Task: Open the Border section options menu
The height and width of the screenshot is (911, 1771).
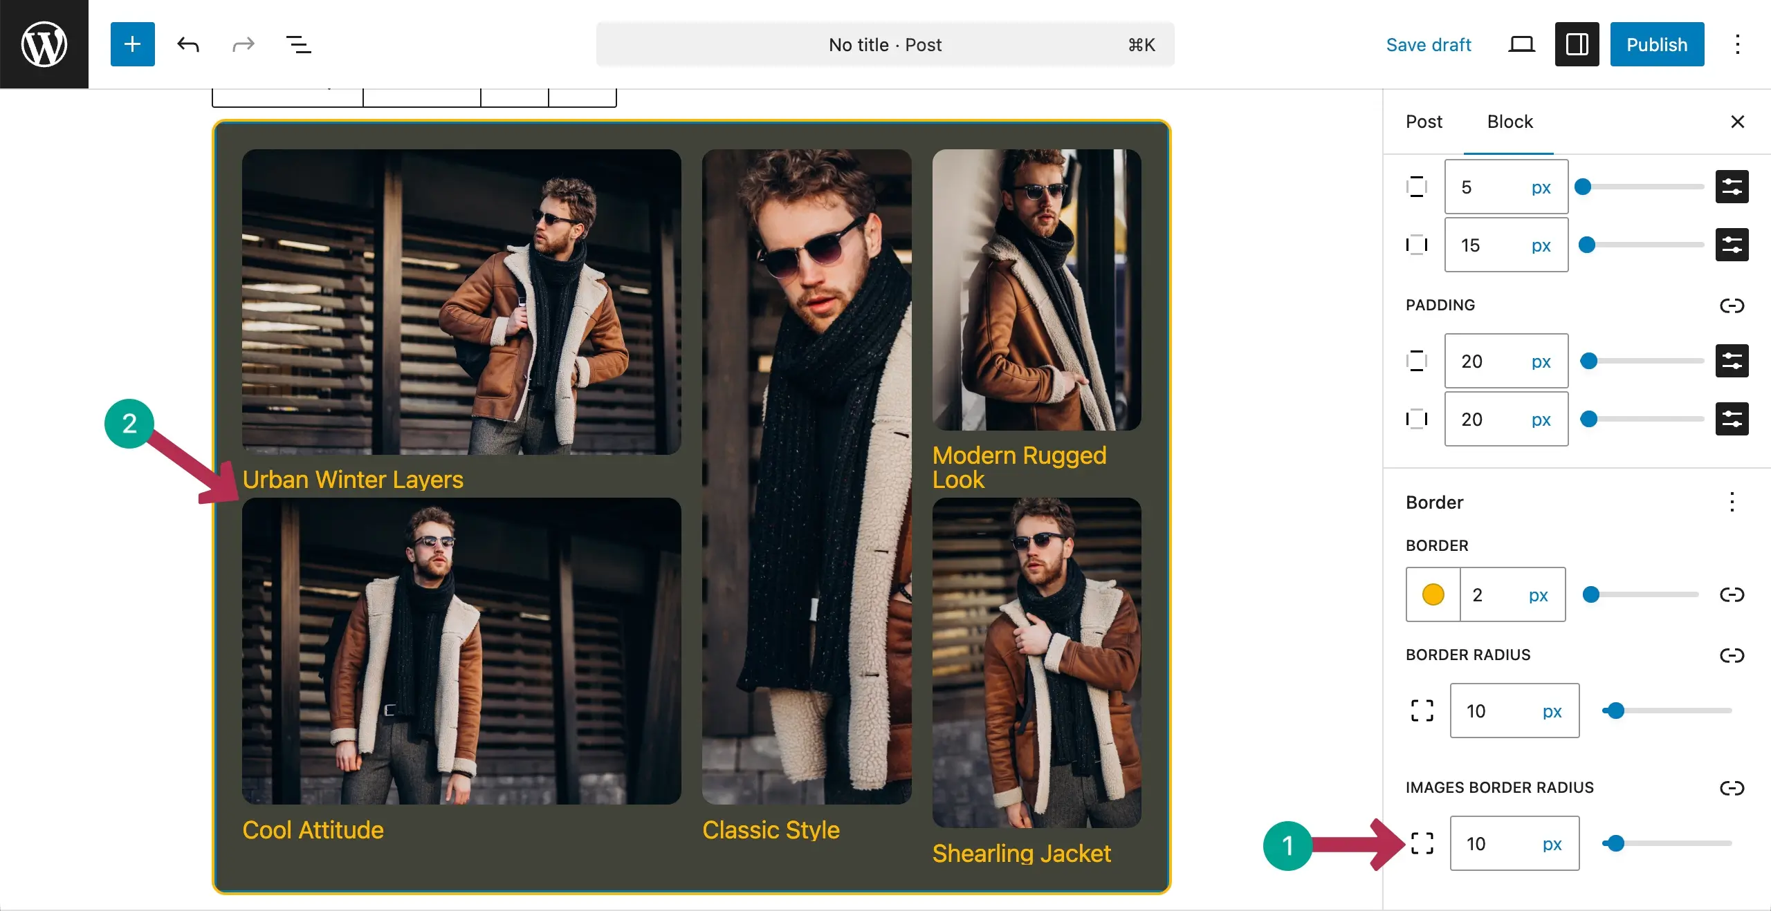Action: coord(1732,503)
